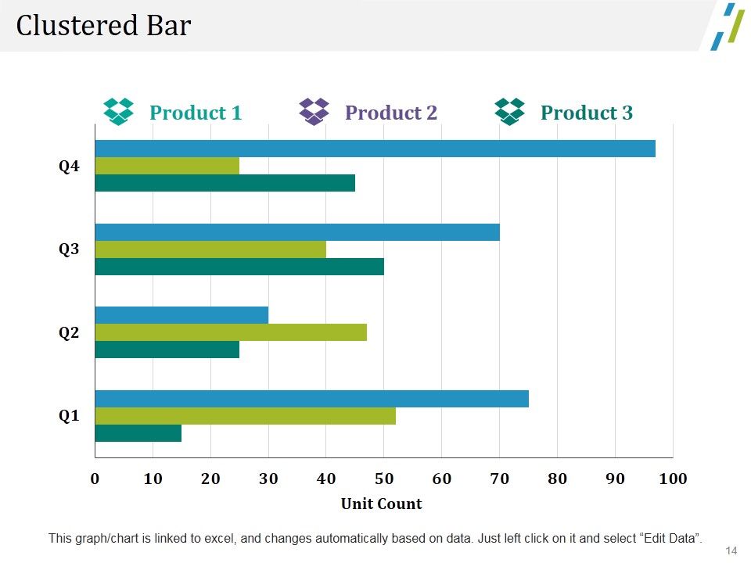Click the Q2 axis category label
The image size is (751, 563).
[x=69, y=333]
